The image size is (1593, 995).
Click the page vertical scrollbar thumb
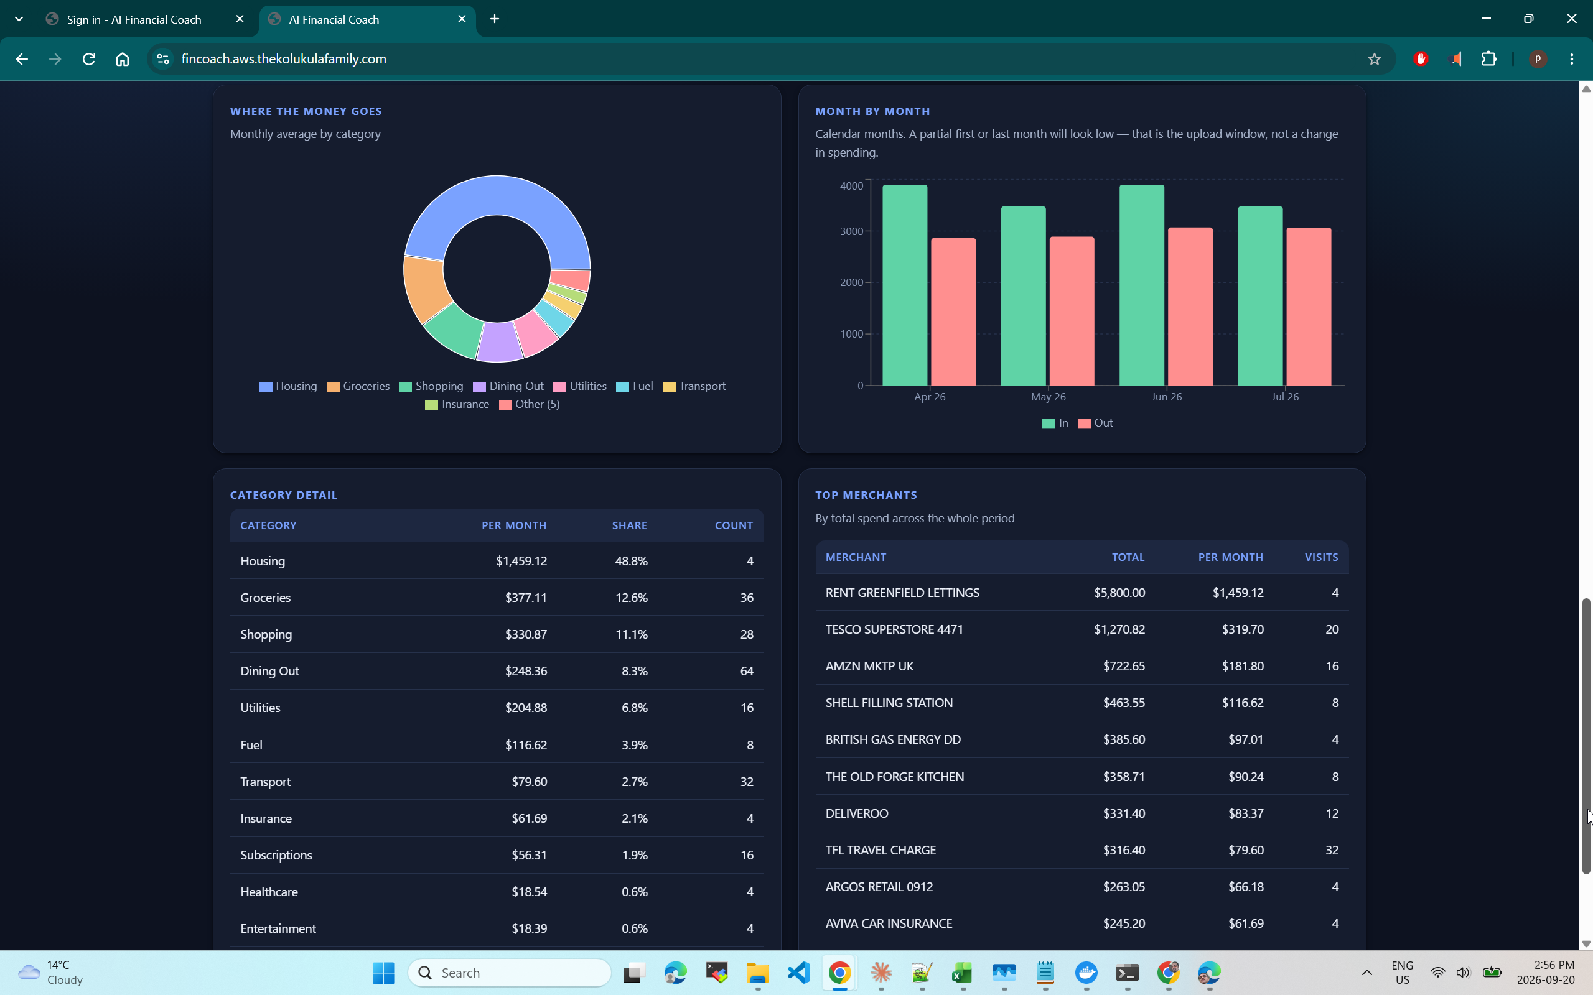(x=1586, y=736)
